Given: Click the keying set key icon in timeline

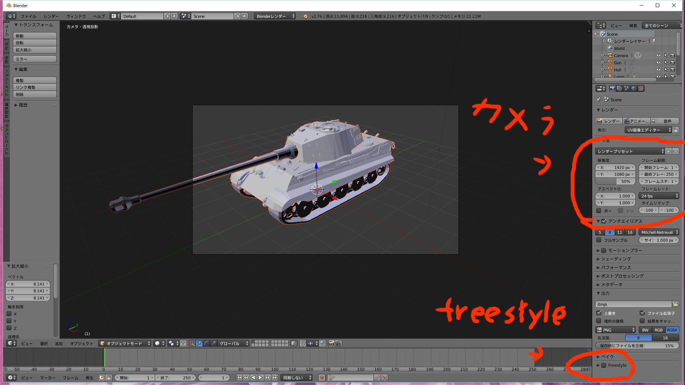Looking at the screenshot, I should point(331,378).
